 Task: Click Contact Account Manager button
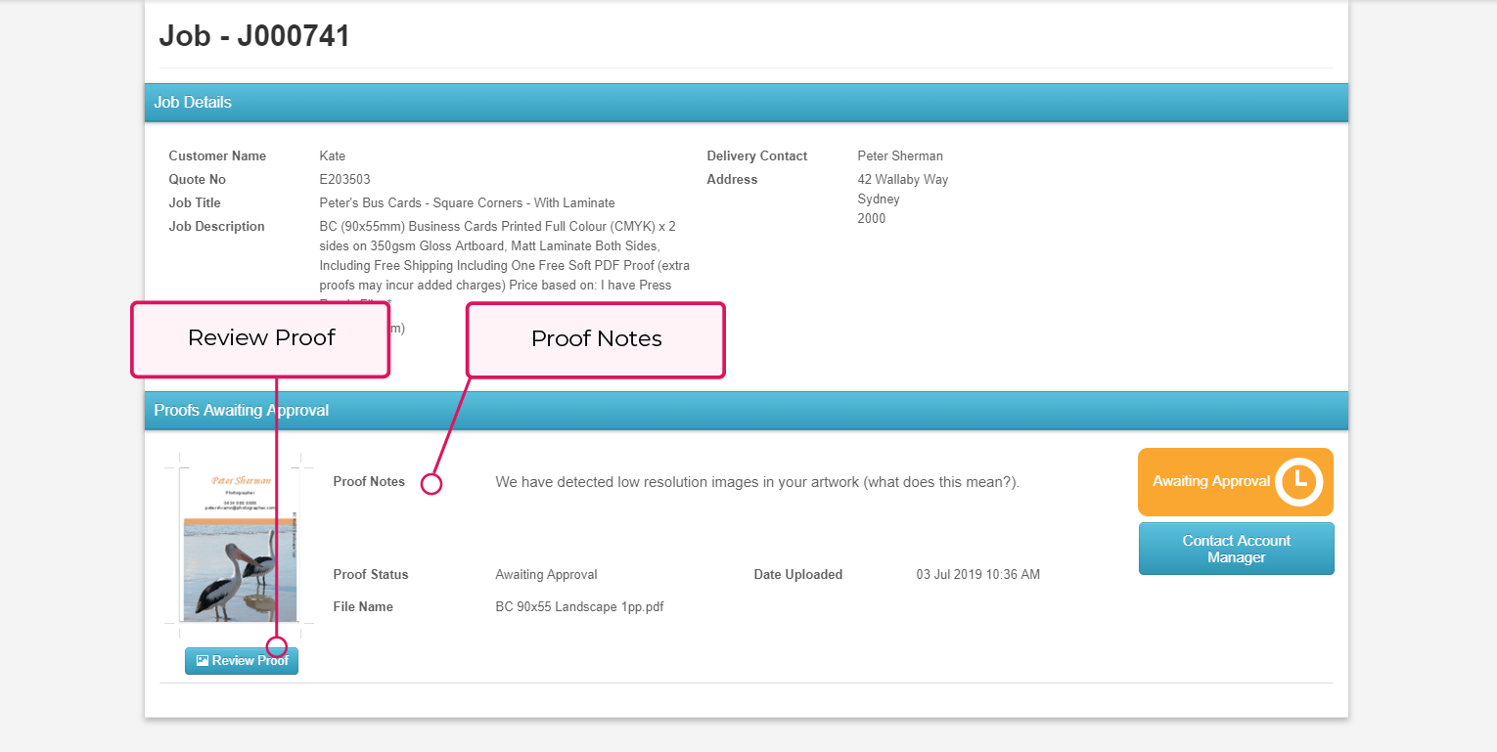pos(1236,549)
